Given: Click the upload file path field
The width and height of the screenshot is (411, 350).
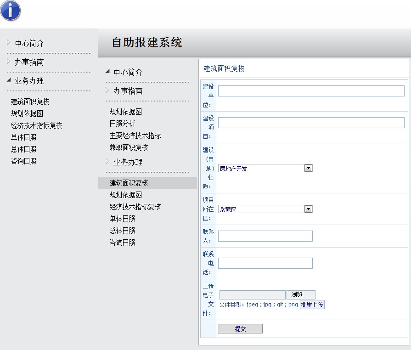Looking at the screenshot, I should 252,295.
